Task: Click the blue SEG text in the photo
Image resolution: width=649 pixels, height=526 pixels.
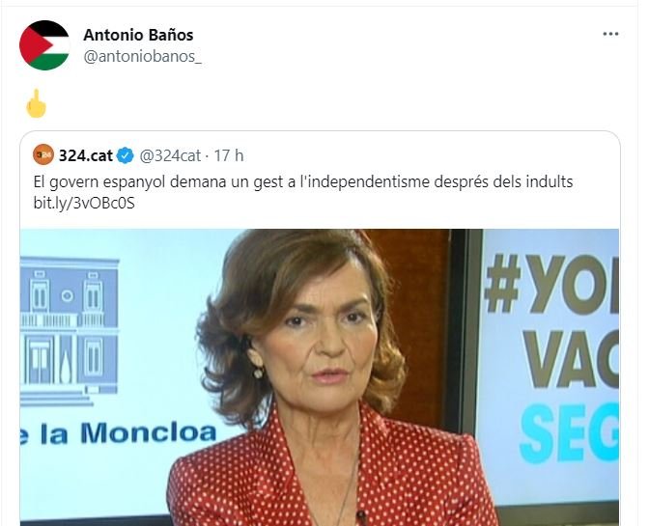Action: pos(570,433)
